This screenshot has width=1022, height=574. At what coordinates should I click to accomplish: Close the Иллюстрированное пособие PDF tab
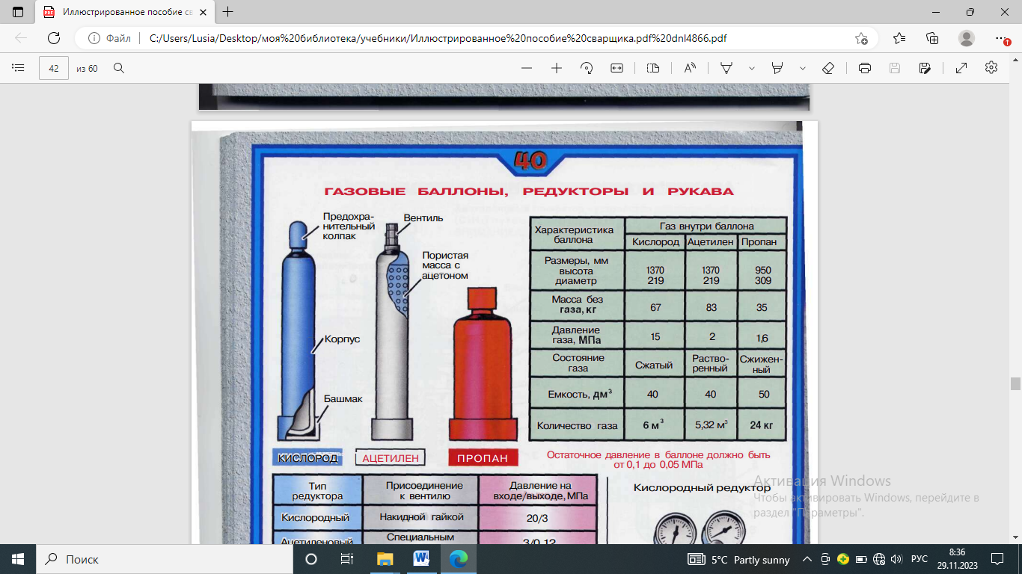(x=204, y=12)
